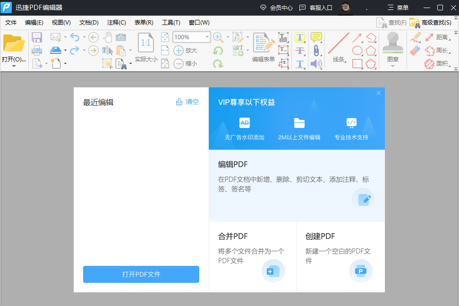Click the Print printer icon
459x306 pixels.
tap(37, 51)
